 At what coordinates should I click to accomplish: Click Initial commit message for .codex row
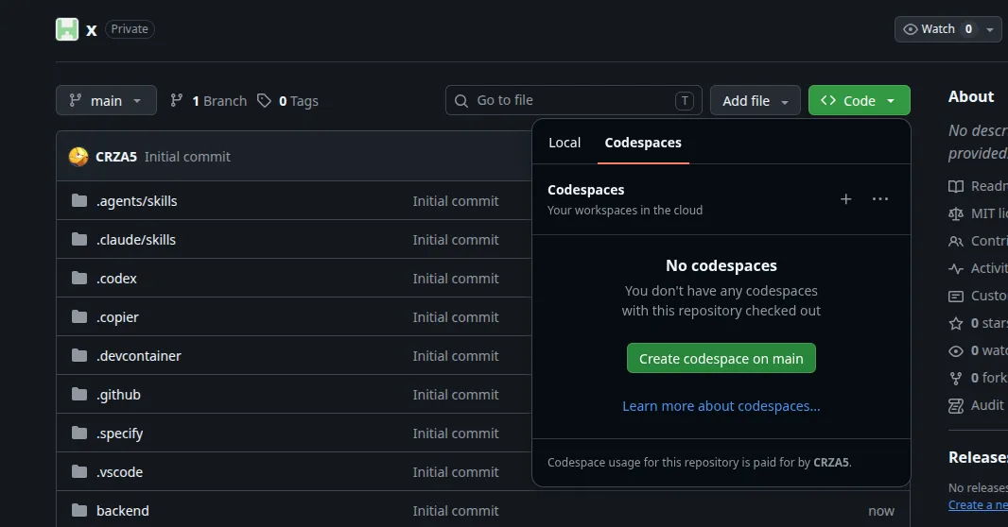(x=456, y=279)
